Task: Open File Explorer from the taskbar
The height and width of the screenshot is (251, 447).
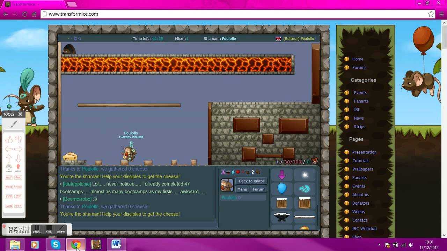Action: (x=15, y=245)
